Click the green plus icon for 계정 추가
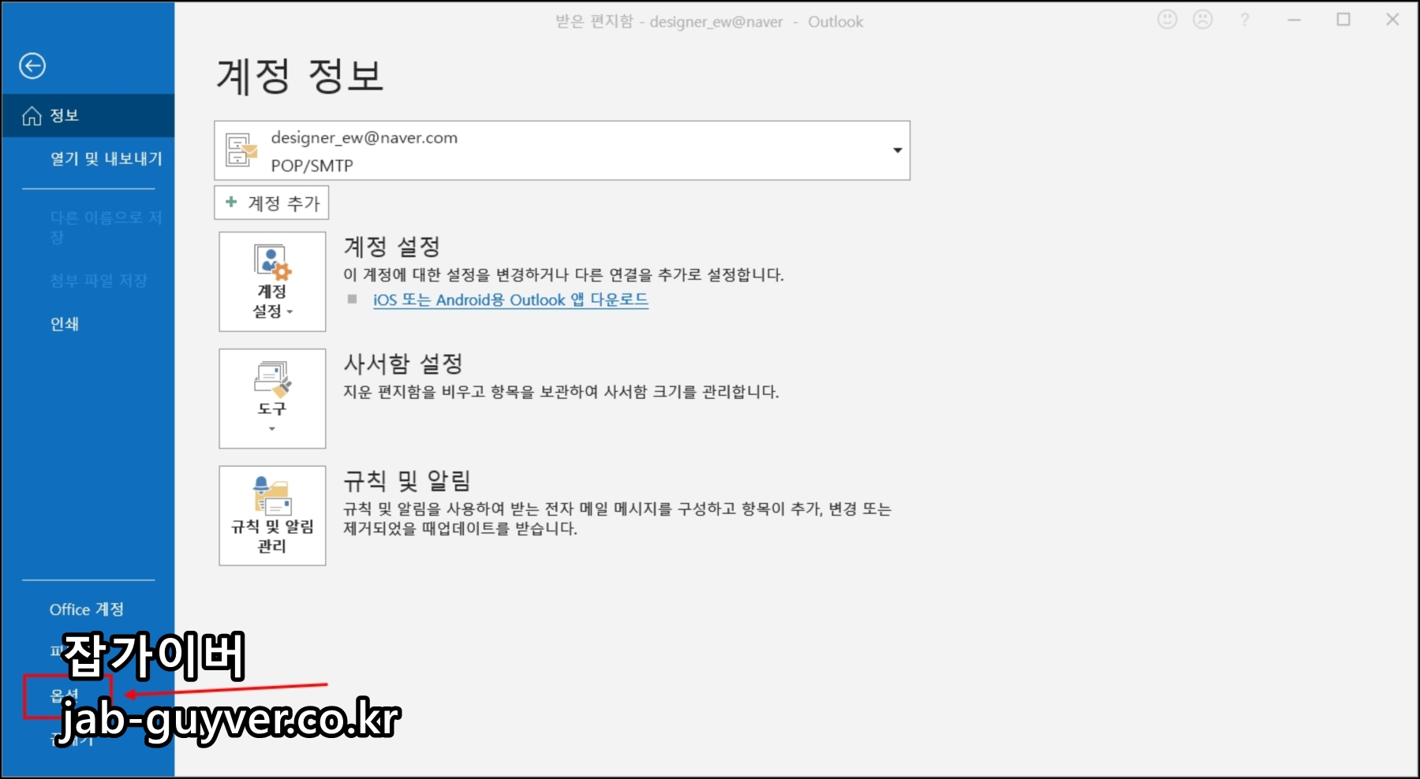This screenshot has height=779, width=1420. (x=231, y=202)
